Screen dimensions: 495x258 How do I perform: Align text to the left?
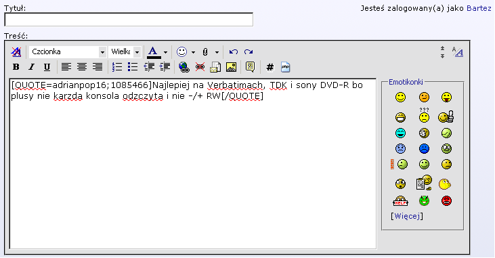tap(66, 67)
